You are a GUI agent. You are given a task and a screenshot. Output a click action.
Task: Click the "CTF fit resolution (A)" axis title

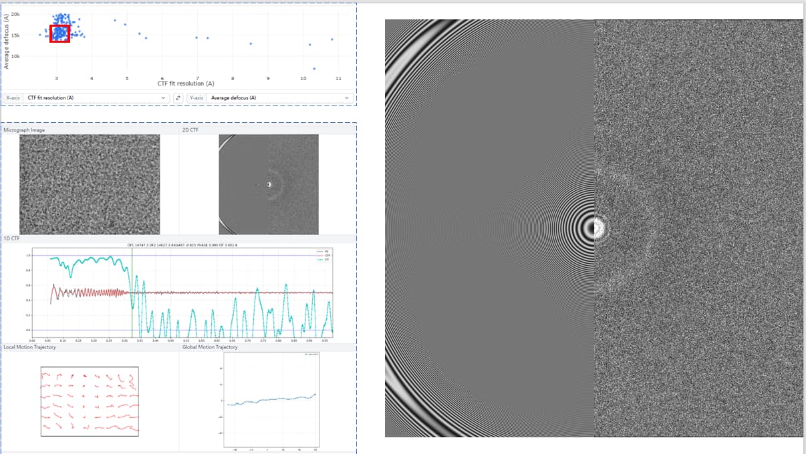tap(186, 83)
